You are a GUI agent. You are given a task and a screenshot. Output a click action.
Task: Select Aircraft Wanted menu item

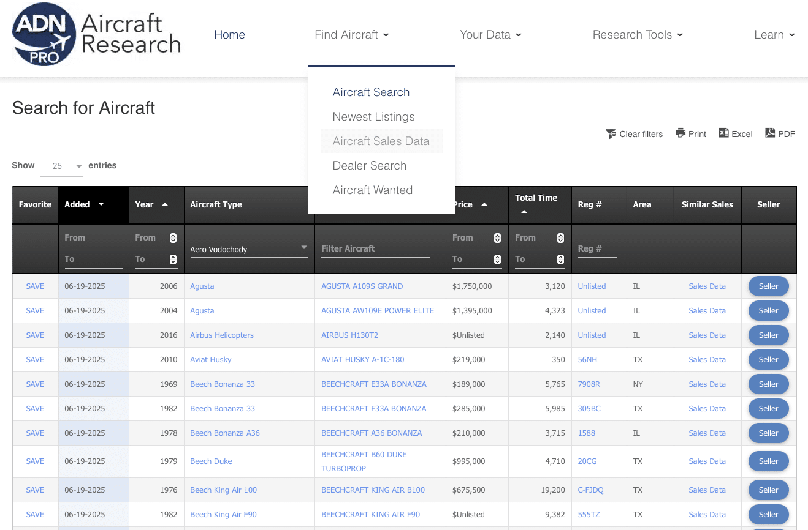coord(372,190)
